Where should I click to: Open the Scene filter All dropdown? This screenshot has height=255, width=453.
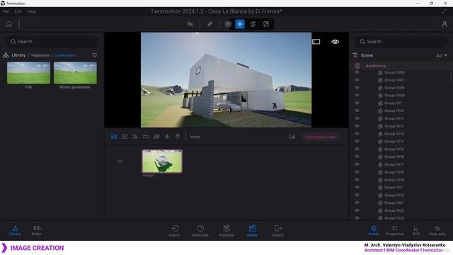click(x=442, y=55)
